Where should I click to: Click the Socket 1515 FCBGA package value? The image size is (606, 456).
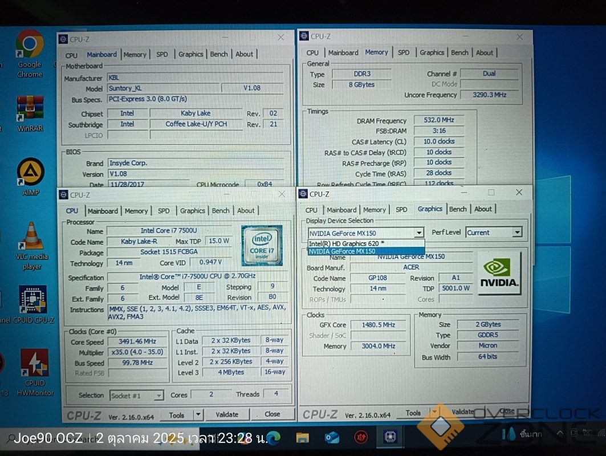(x=169, y=252)
